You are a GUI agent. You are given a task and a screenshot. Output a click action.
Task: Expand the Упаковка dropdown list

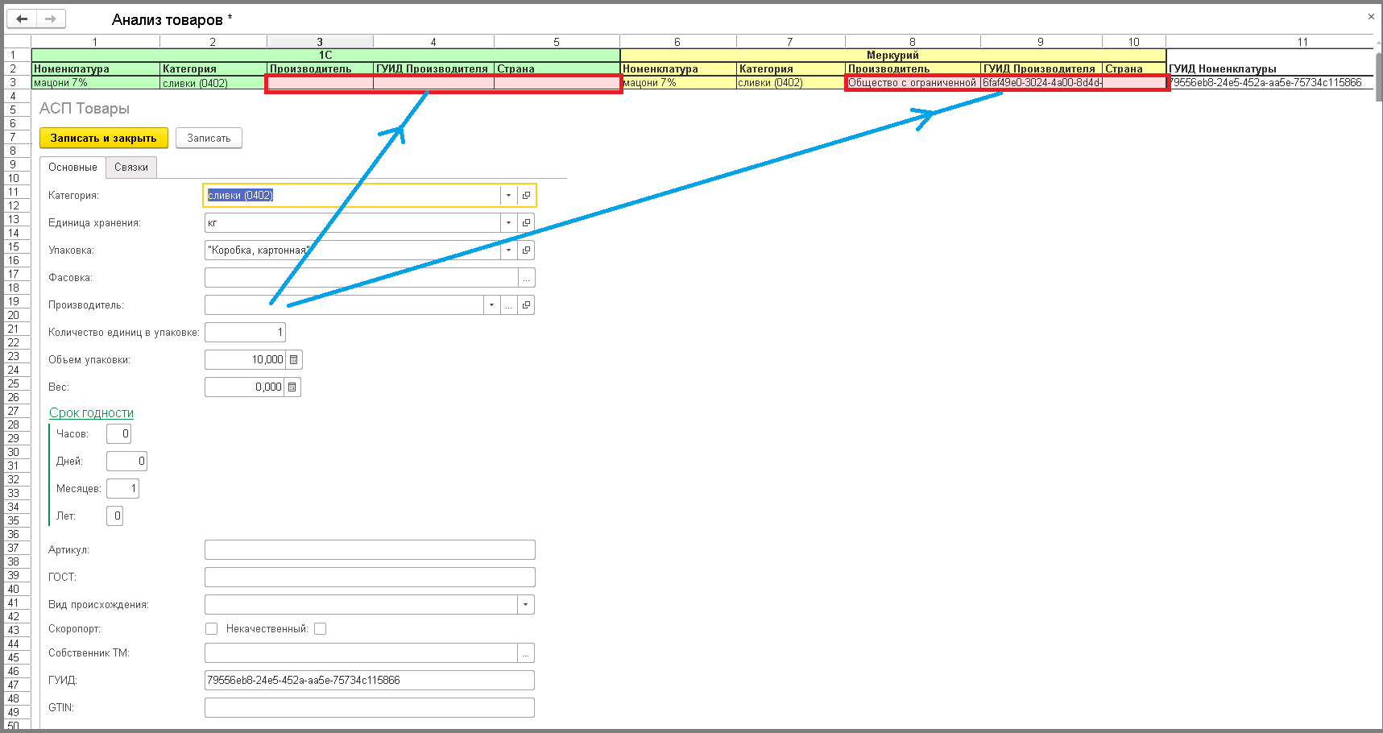click(x=508, y=250)
